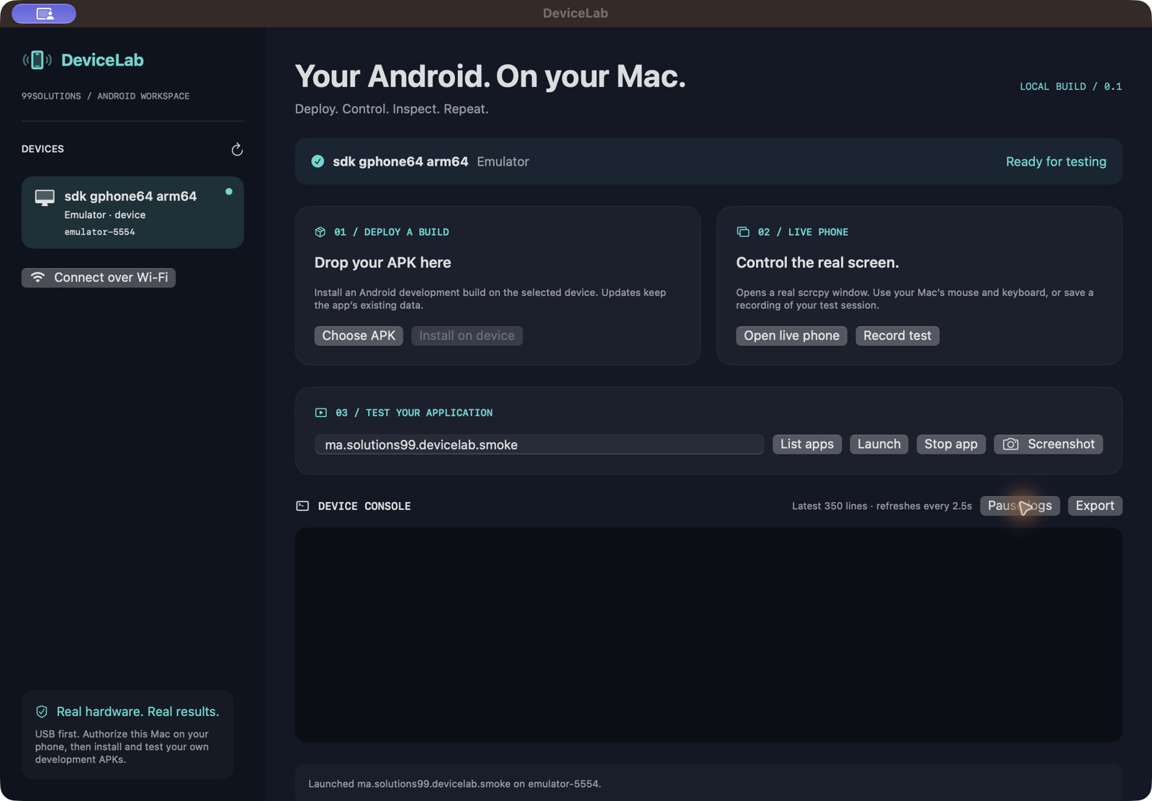
Task: Click 'Your Android. On your Mac.' headline
Action: (x=490, y=76)
